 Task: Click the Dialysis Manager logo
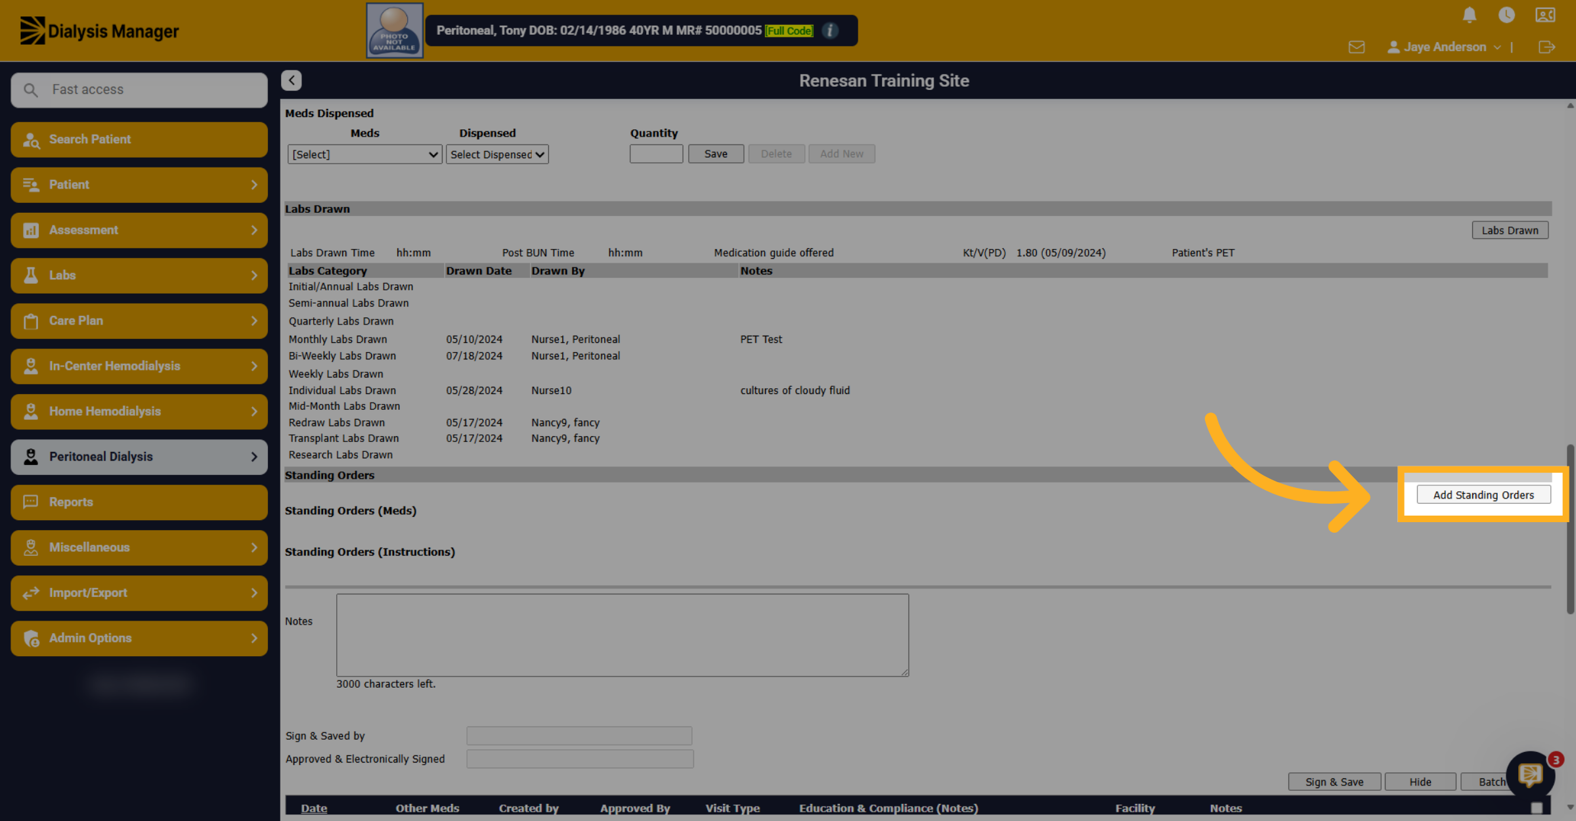(99, 31)
